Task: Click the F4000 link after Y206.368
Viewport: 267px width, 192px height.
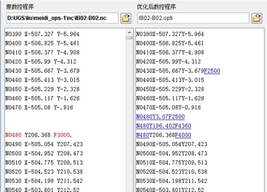Action: tap(183, 135)
